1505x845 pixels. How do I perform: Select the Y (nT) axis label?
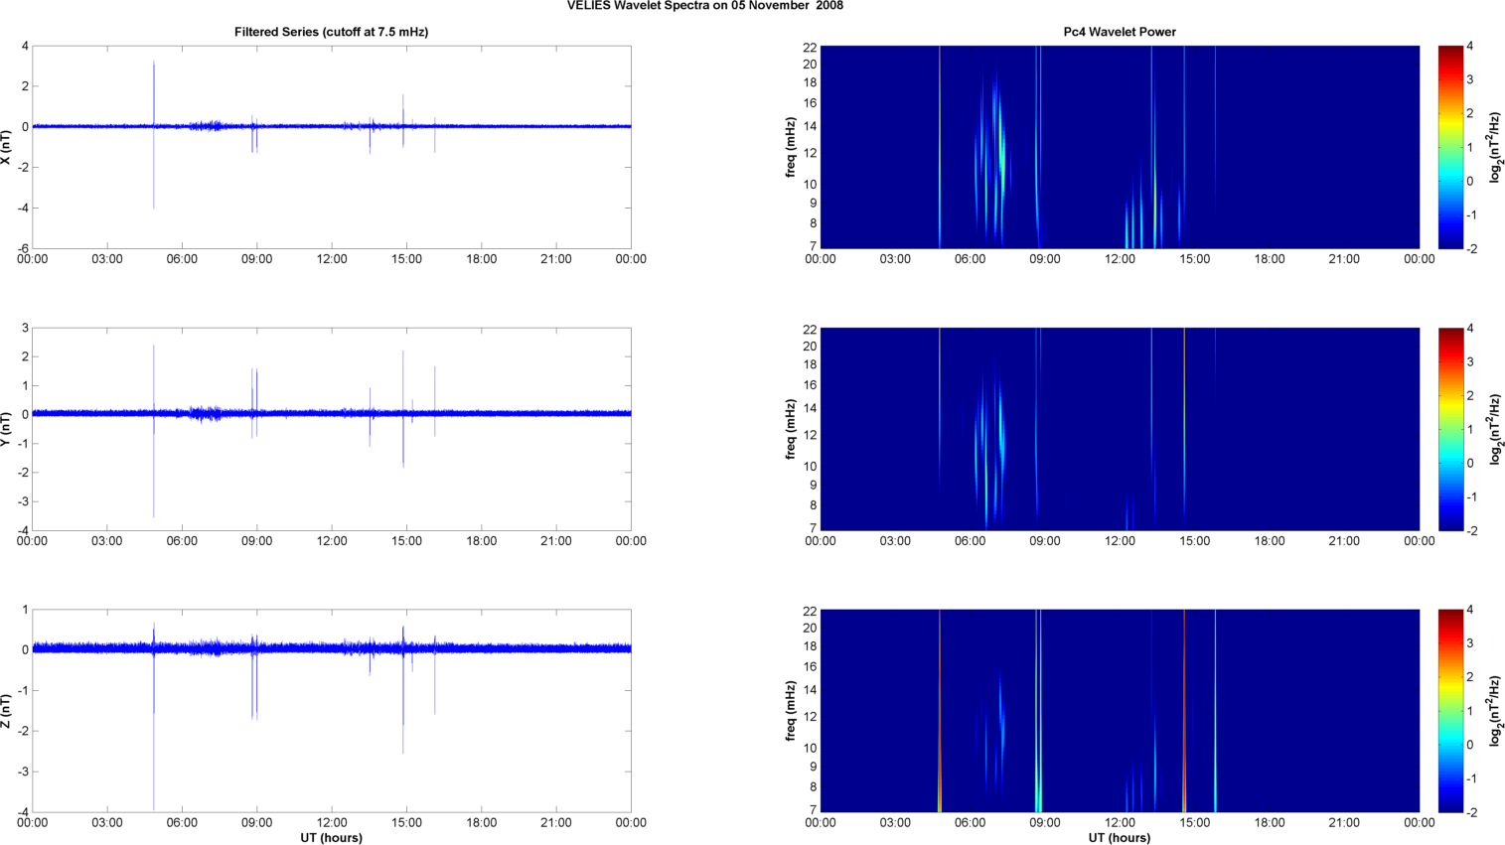point(6,429)
